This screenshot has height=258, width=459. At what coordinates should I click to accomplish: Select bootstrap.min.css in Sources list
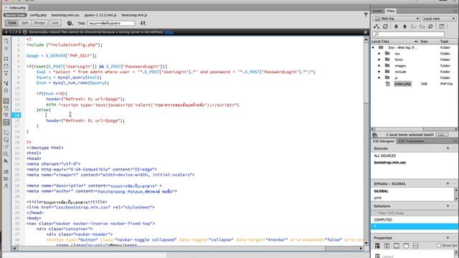coord(390,163)
